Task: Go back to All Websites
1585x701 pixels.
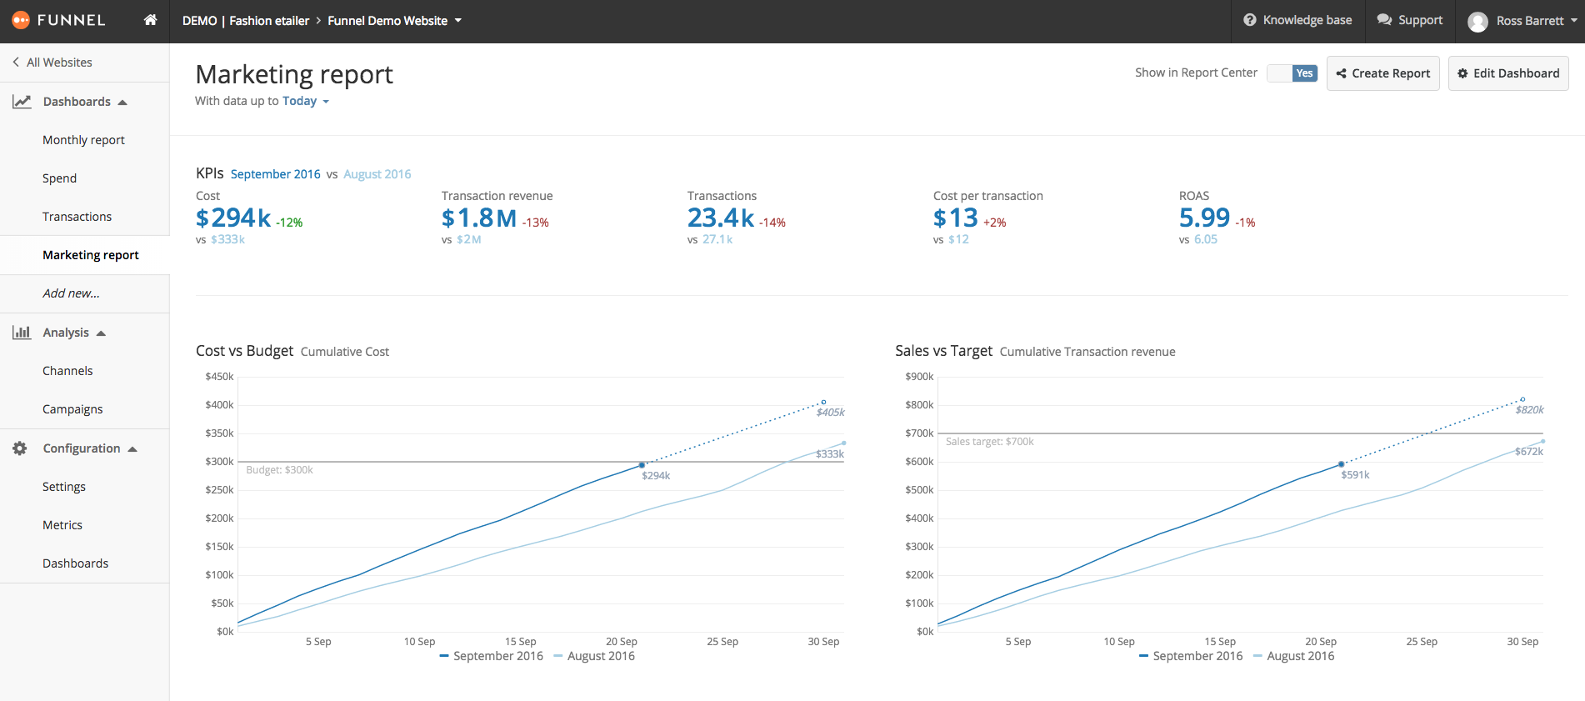Action: tap(52, 63)
